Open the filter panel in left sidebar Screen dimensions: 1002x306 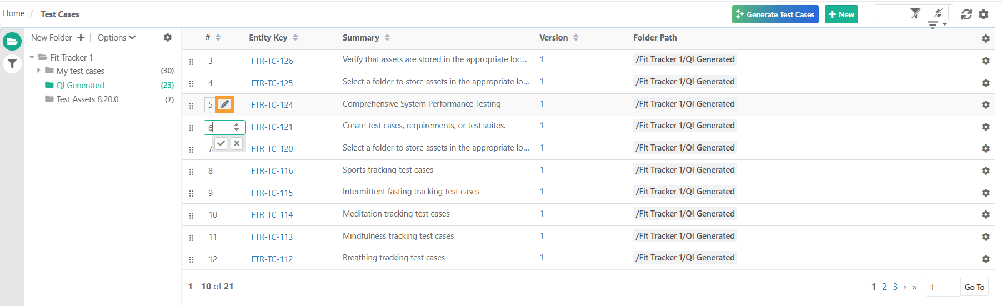(x=12, y=64)
